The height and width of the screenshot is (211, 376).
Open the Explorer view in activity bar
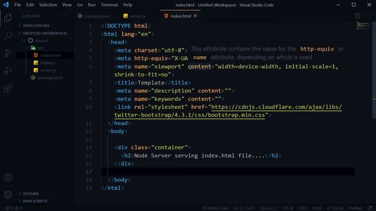point(8,18)
